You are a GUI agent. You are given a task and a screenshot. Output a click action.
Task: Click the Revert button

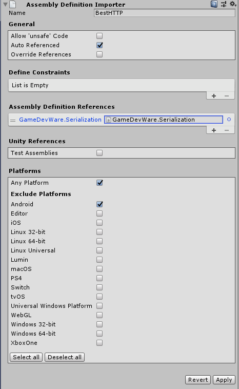[x=198, y=380]
